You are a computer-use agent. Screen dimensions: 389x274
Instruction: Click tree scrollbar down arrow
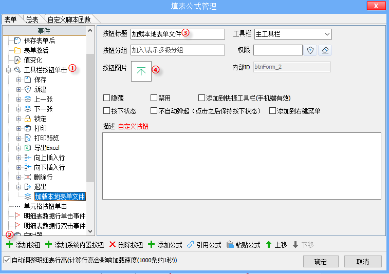90,231
